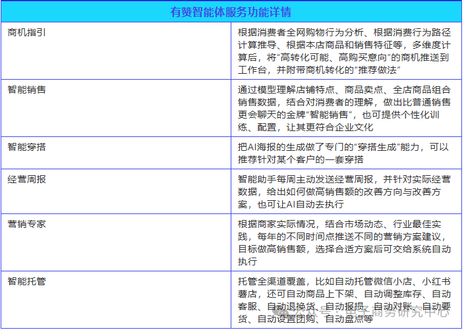Click the description starting 智能助手每周主动发送
The width and height of the screenshot is (464, 330).
click(344, 192)
